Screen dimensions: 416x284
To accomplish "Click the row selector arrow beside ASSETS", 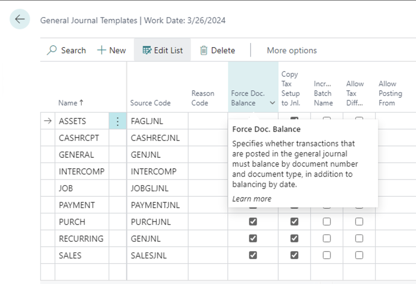I will tap(47, 121).
